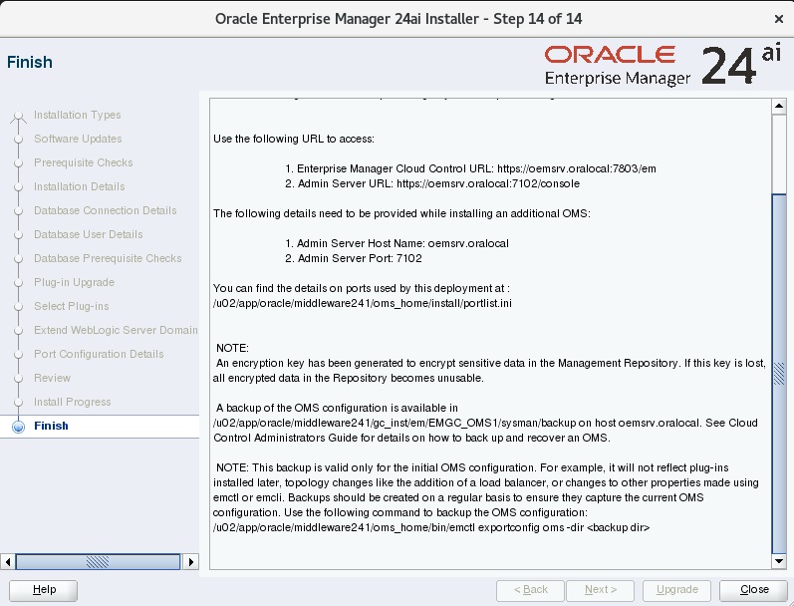Click the summary pane scroll-down arrow
Viewport: 794px width, 606px height.
coord(779,561)
